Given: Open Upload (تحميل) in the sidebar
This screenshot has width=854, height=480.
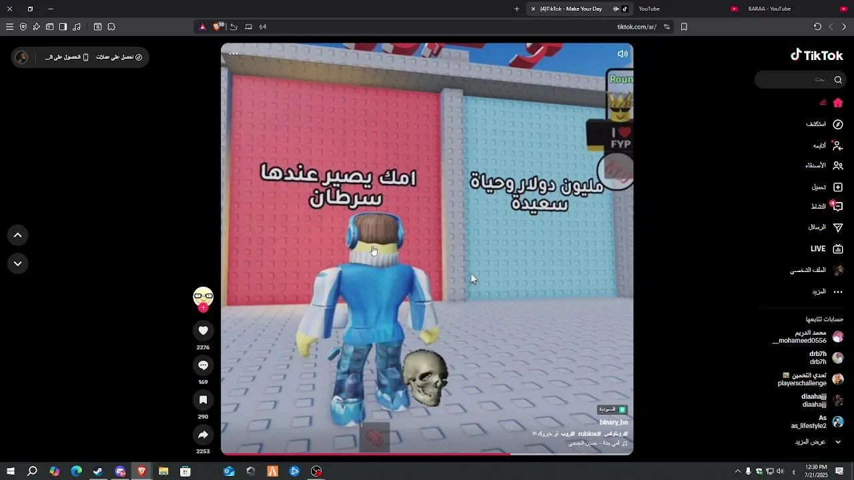Looking at the screenshot, I should click(x=827, y=187).
